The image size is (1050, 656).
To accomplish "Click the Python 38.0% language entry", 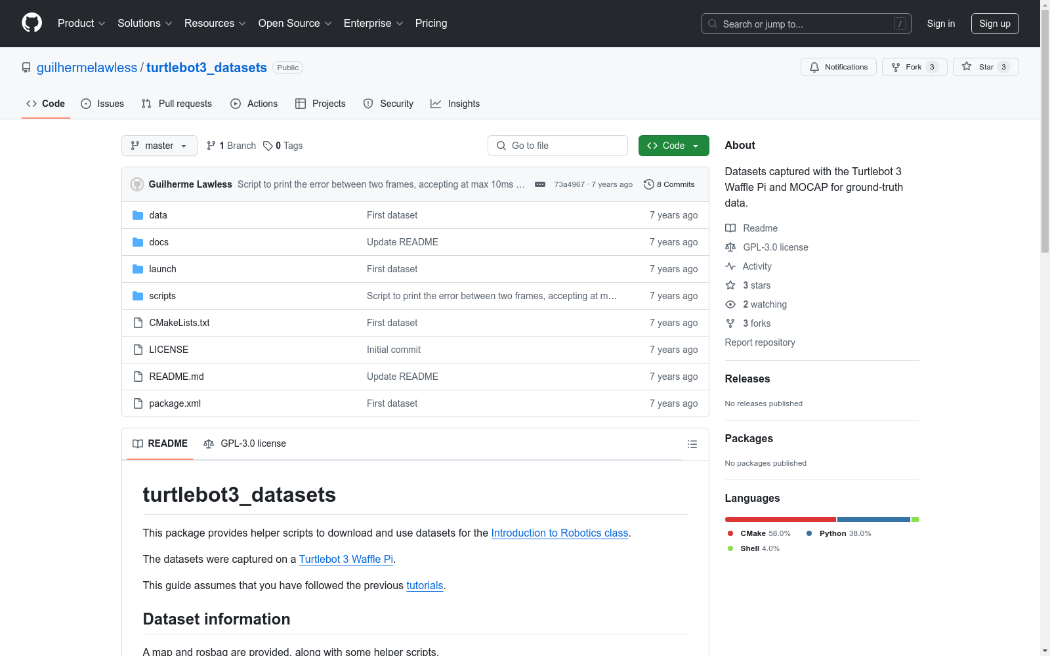I will 839,533.
